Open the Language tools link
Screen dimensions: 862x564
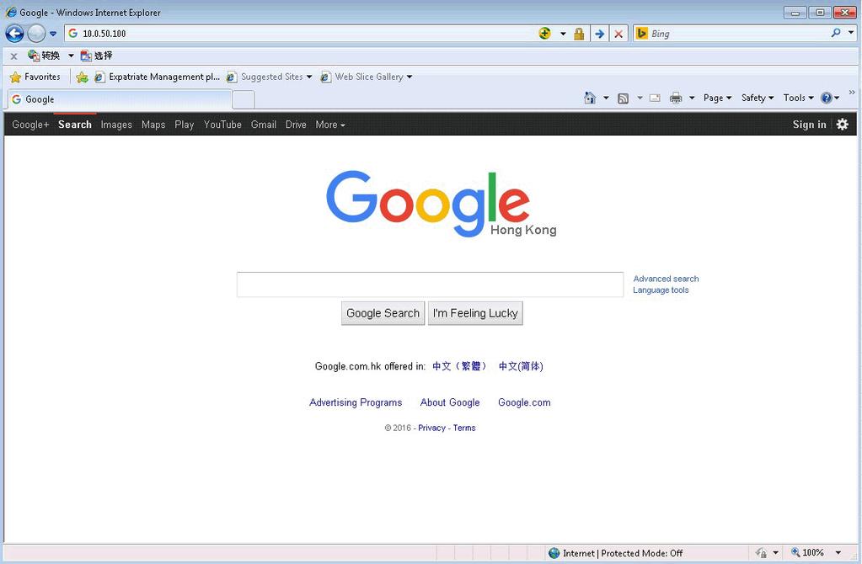(661, 290)
